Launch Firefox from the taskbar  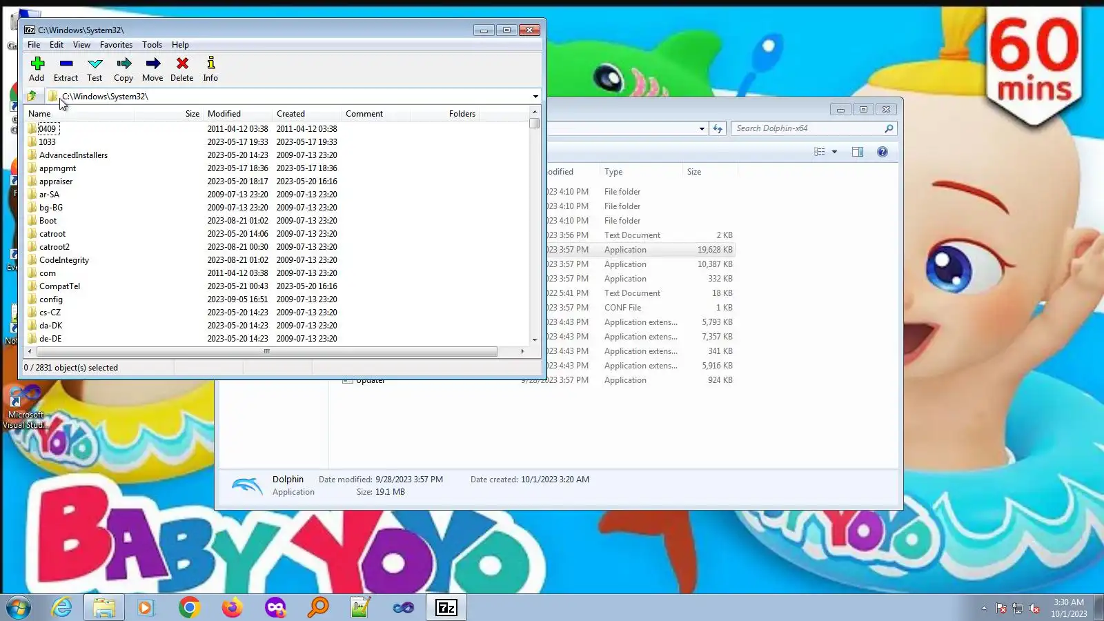[x=232, y=608]
